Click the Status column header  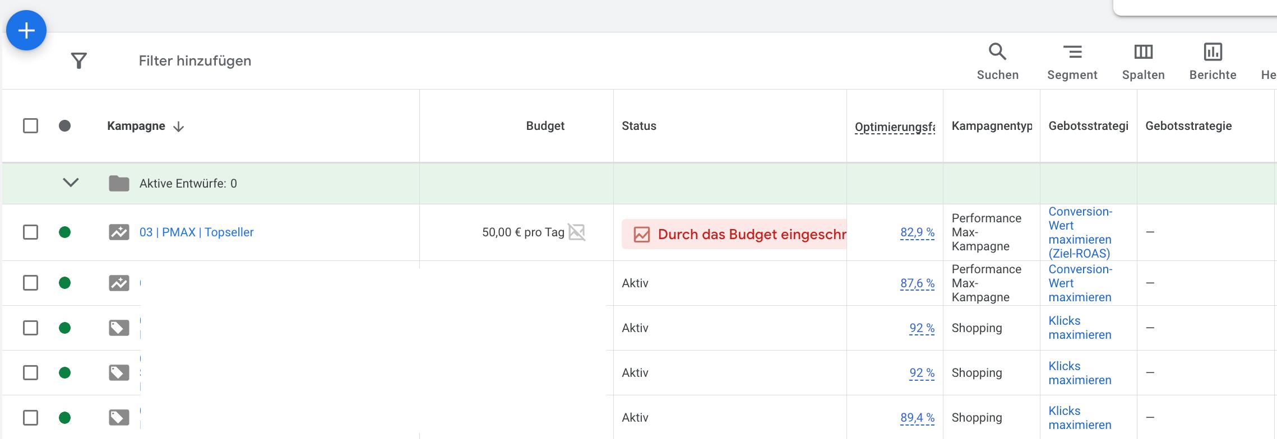coord(638,126)
